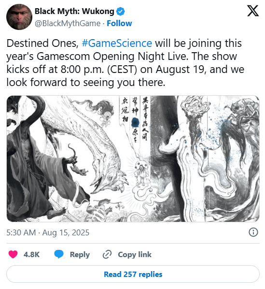Screen dimensions: 265x289
Task: Open the @BlackMythGame handle
Action: [68, 23]
